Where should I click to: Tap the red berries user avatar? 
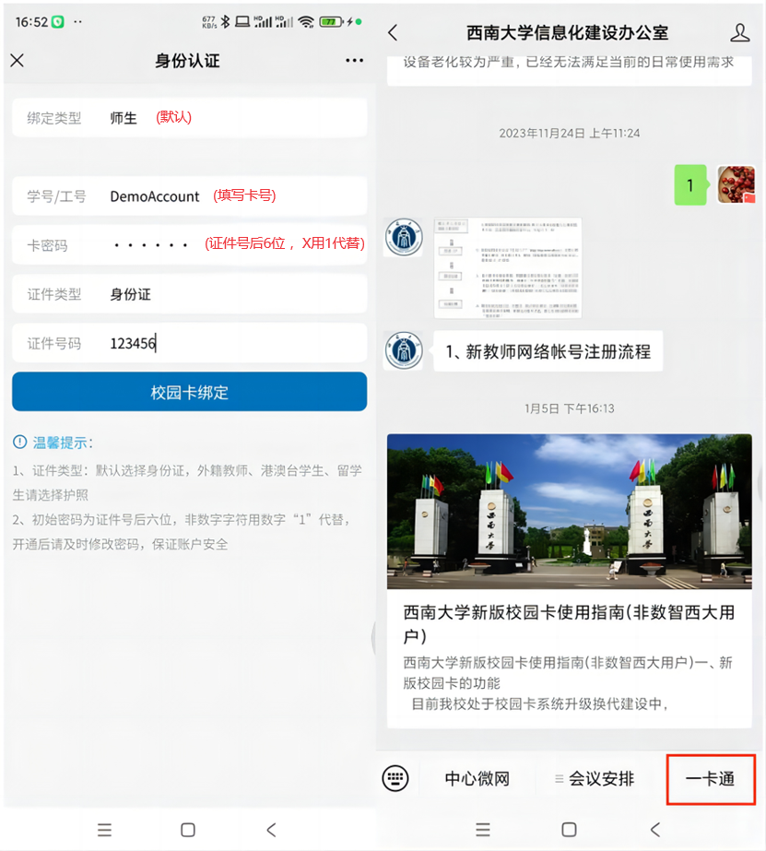click(736, 185)
